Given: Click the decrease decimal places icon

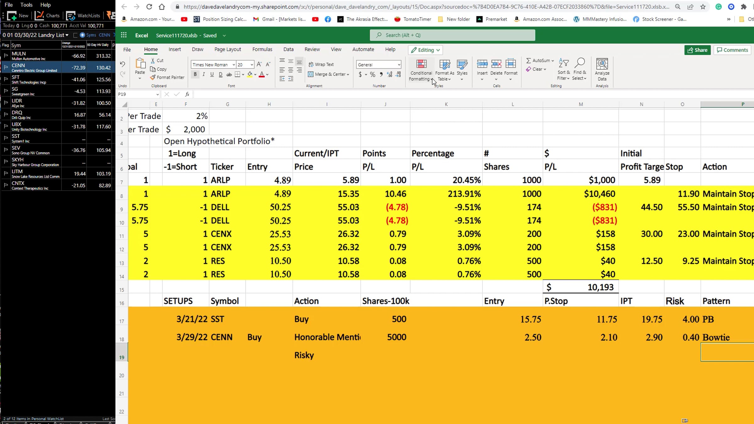Looking at the screenshot, I should (398, 74).
